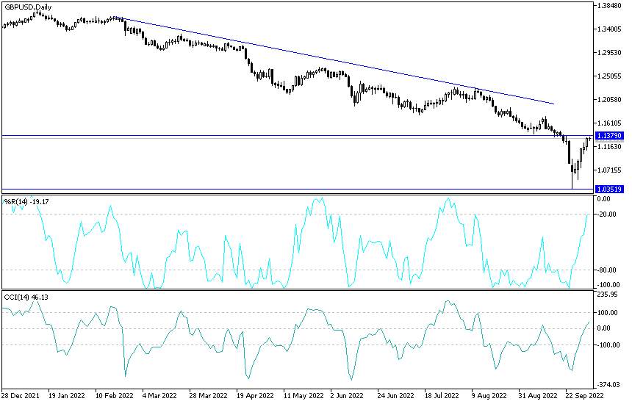The image size is (632, 404).
Task: Click the 9 Aug 2022 date label
Action: click(489, 395)
